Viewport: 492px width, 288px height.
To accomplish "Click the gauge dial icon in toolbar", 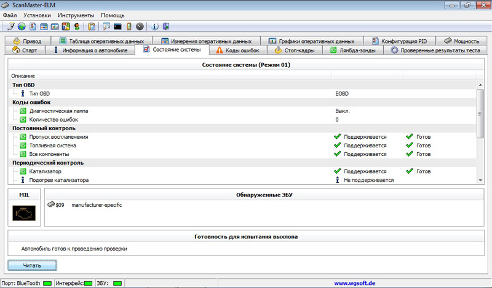I will tap(140, 26).
